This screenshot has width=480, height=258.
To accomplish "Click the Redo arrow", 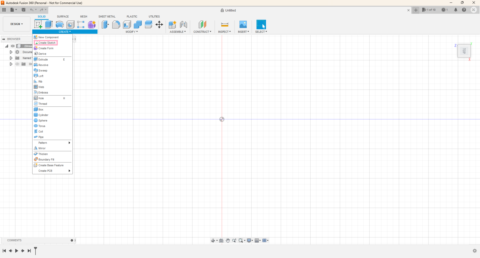I will click(41, 10).
